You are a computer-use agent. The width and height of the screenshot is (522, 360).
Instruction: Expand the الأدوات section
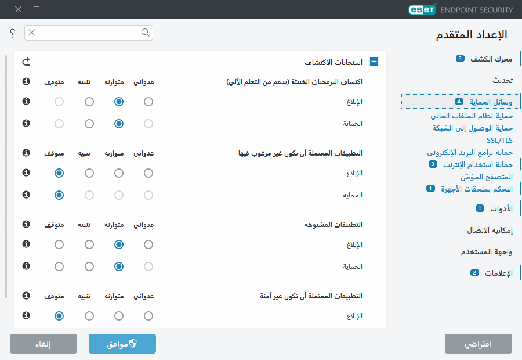click(x=501, y=208)
